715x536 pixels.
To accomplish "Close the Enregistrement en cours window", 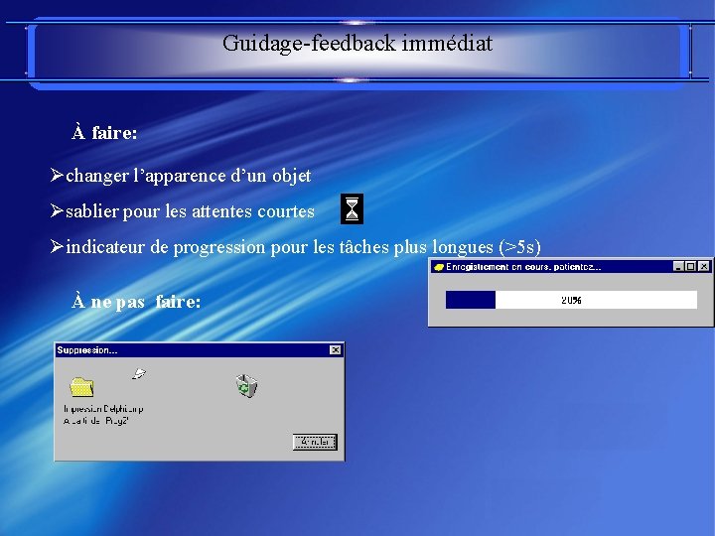I will [x=704, y=267].
